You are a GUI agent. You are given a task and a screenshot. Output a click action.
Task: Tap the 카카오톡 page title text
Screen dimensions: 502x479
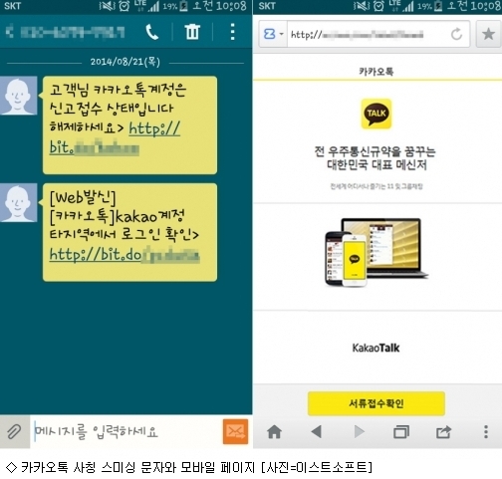click(376, 71)
